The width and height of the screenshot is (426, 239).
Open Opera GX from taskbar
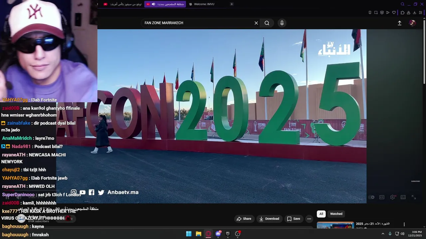[208, 234]
